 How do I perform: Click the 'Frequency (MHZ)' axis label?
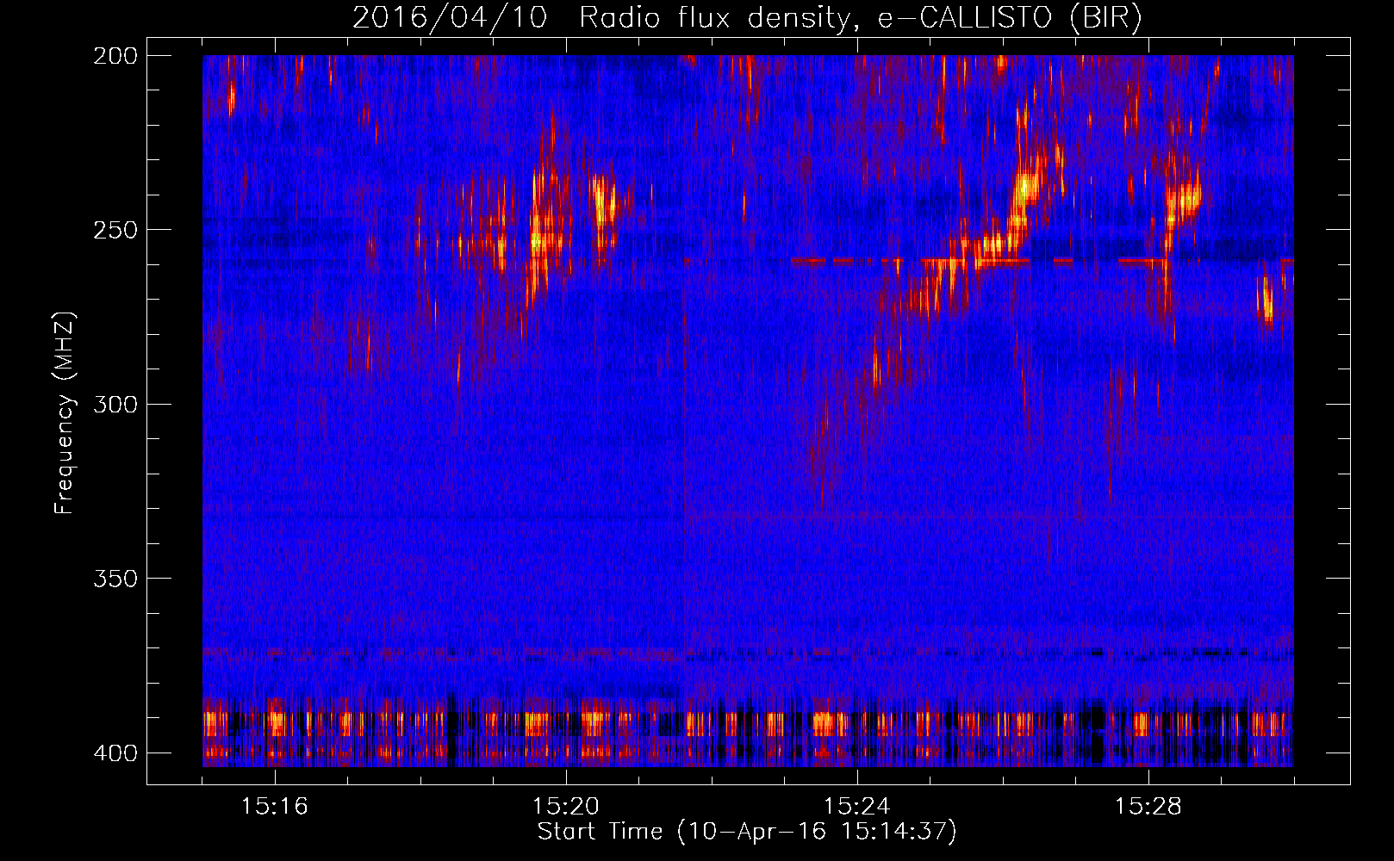[64, 413]
